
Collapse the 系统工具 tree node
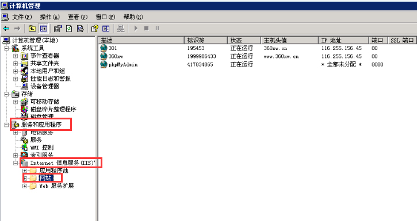[6, 48]
